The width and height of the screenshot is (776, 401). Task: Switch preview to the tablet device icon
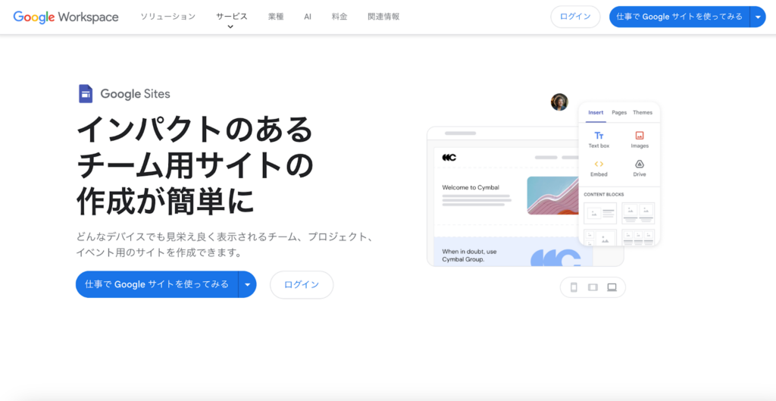593,287
